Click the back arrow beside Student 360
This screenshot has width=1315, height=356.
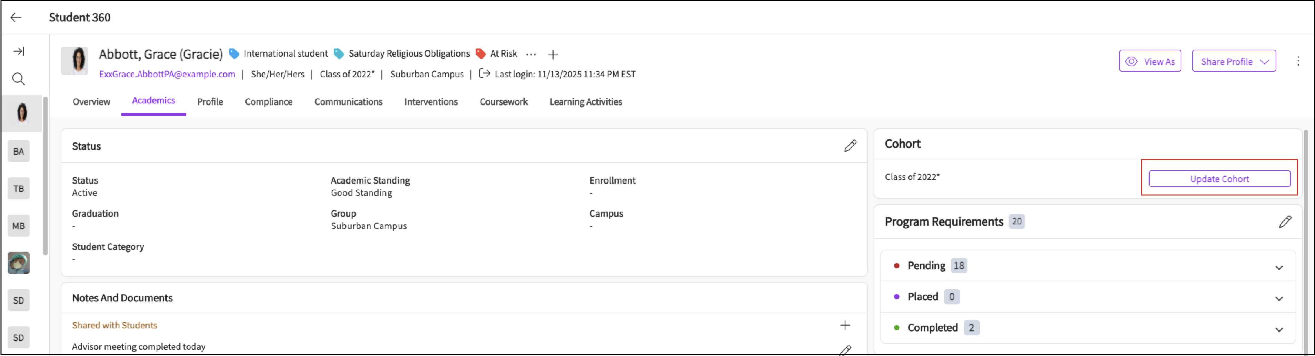[16, 17]
